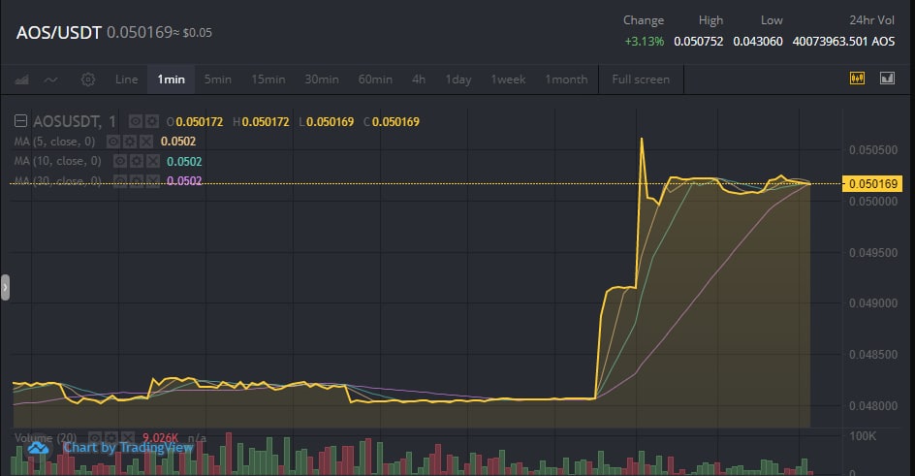Click the 0.049000 price axis label

click(873, 303)
